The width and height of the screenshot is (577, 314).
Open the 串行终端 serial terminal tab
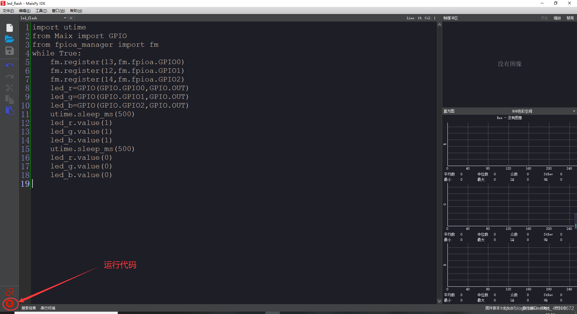pyautogui.click(x=48, y=308)
